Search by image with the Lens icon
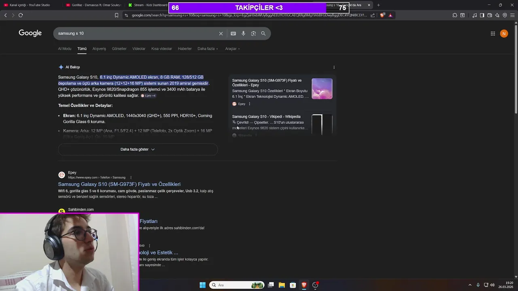The image size is (518, 291). click(x=253, y=34)
